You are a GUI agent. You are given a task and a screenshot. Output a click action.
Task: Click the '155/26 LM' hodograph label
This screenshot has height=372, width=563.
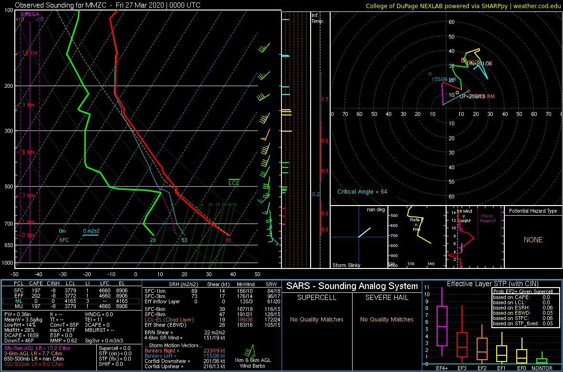click(x=443, y=79)
